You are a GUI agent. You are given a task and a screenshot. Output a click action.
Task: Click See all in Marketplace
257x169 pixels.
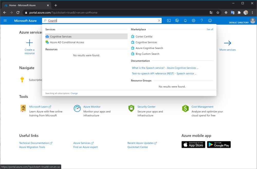pyautogui.click(x=210, y=29)
